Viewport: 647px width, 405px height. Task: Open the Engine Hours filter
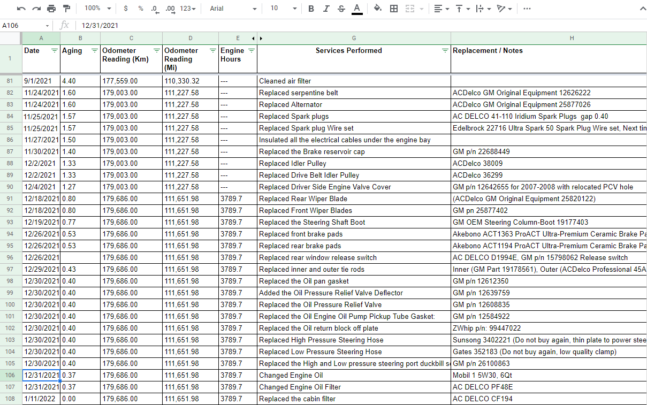tap(252, 51)
